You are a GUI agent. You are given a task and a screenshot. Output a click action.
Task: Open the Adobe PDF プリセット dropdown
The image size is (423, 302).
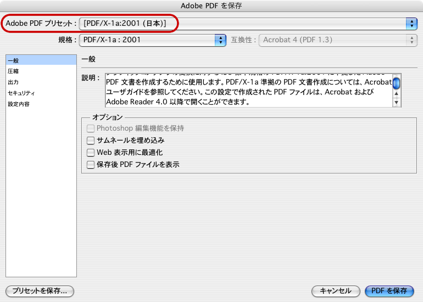(248, 24)
